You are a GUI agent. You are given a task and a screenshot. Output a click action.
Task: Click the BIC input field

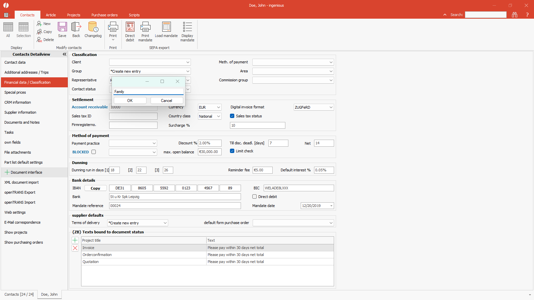pos(298,188)
